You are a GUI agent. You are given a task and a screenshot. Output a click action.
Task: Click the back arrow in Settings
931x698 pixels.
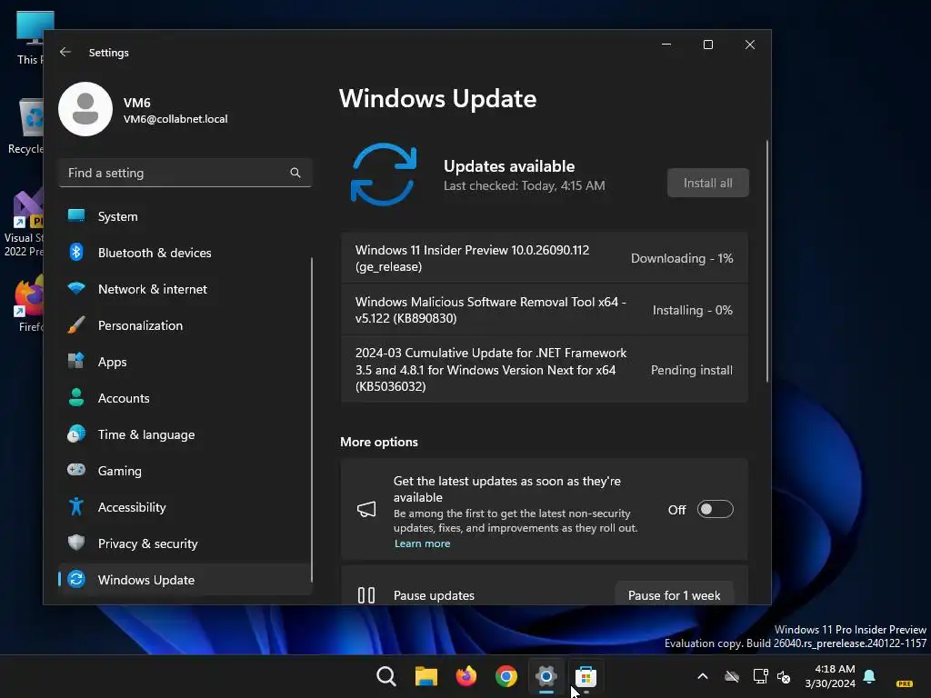coord(65,52)
